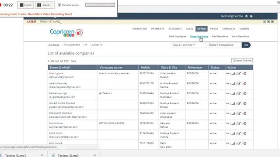Screen dimensions: 280x157
Task: Edit the PRASHANT MUDGAL record
Action: 239,113
